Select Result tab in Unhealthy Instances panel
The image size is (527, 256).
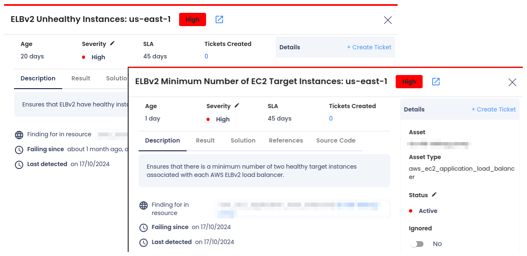tap(81, 78)
